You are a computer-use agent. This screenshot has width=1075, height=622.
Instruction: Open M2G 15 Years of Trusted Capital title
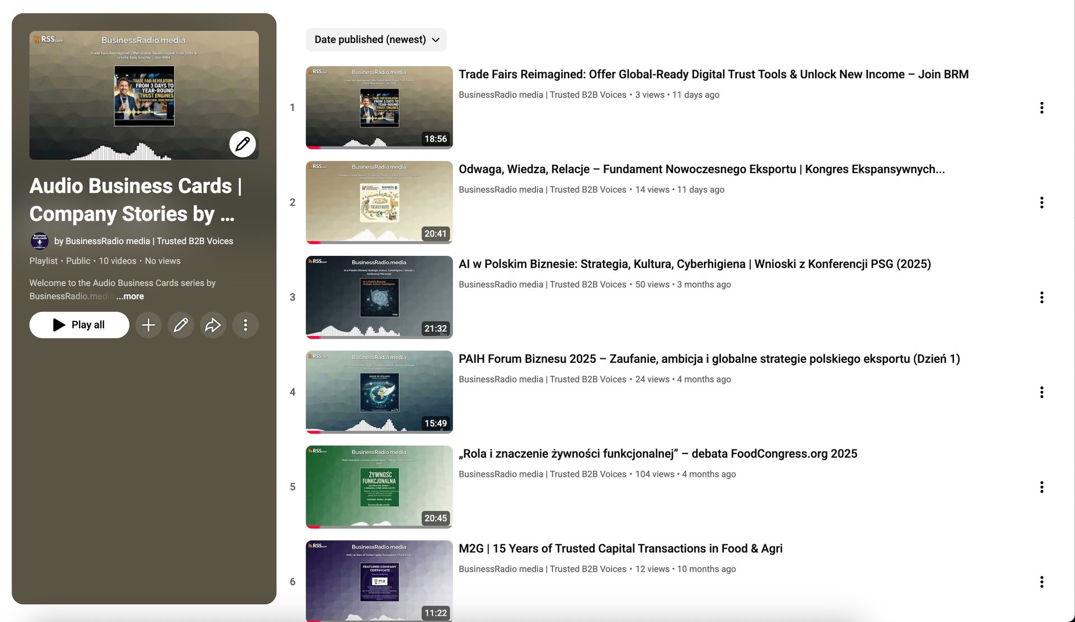tap(620, 549)
